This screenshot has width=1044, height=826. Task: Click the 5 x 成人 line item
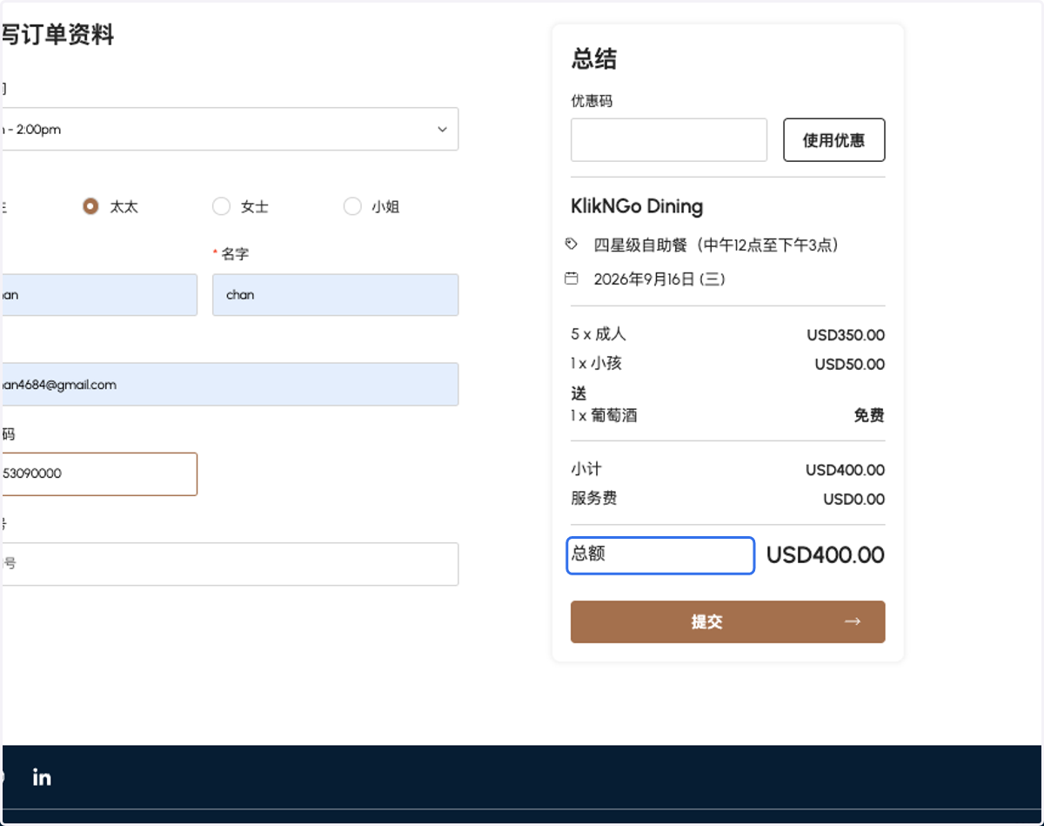click(x=599, y=334)
